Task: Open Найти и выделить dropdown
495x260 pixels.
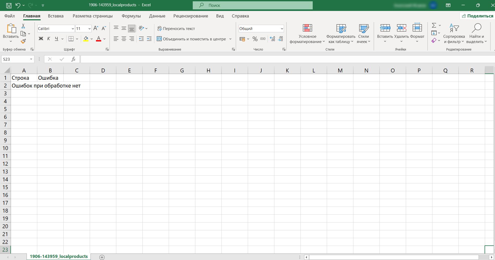Action: [476, 34]
